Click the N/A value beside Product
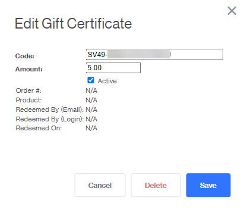 91,100
